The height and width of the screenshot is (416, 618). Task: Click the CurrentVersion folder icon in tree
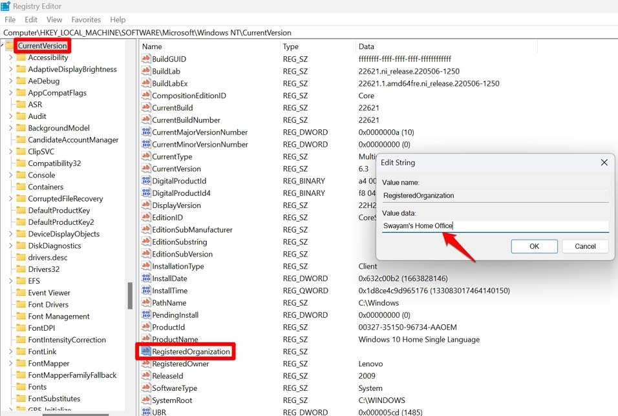coord(10,46)
